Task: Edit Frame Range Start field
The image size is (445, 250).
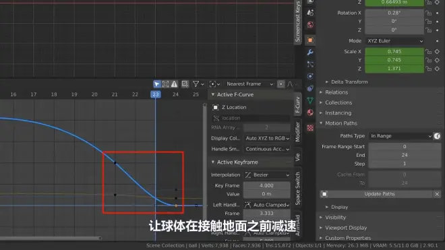Action: tap(405, 147)
